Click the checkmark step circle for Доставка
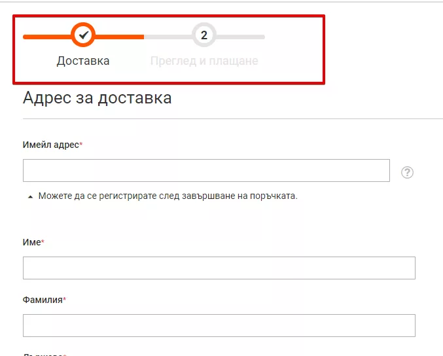This screenshot has width=443, height=356. [x=83, y=35]
